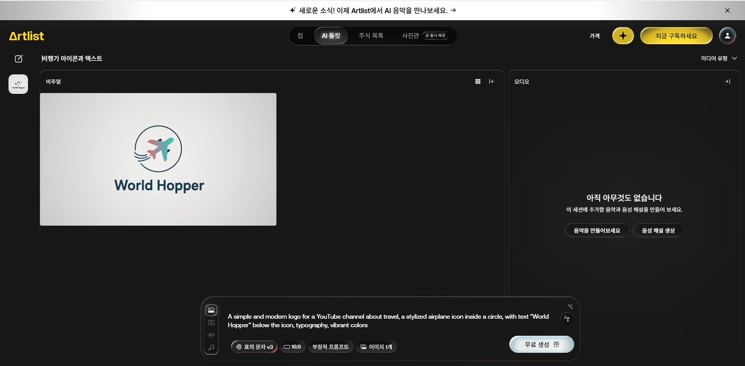Collapse the audio panel with arrow icon

728,81
